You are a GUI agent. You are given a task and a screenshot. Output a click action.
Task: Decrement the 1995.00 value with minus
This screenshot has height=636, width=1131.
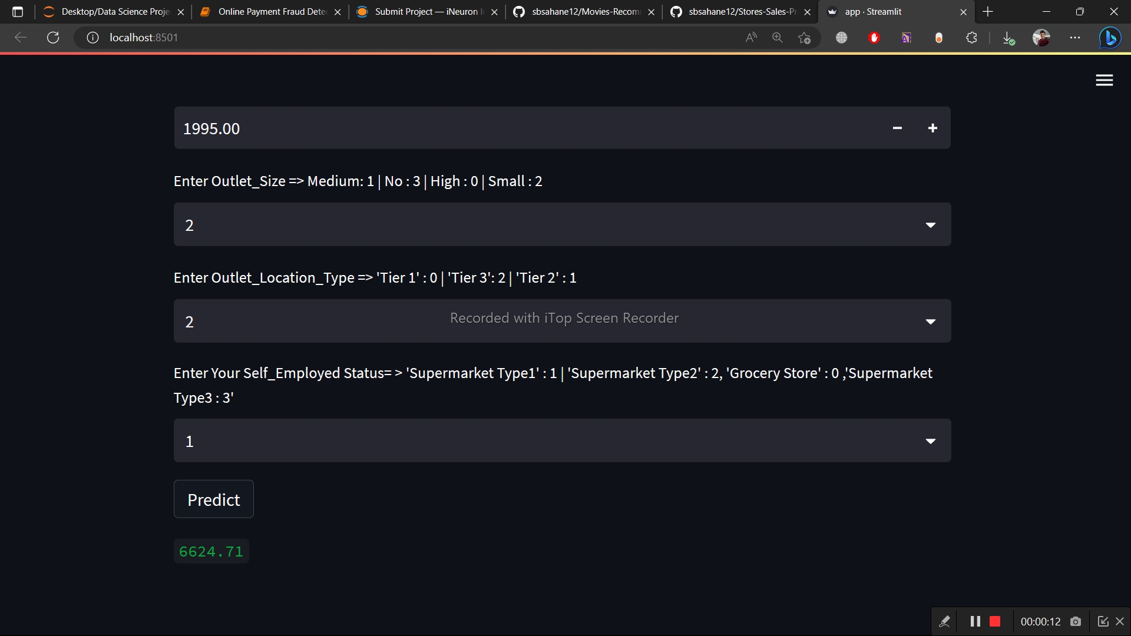[897, 128]
